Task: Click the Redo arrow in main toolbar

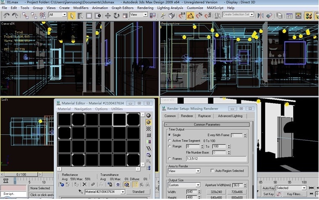Action: coord(15,16)
